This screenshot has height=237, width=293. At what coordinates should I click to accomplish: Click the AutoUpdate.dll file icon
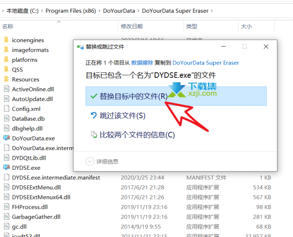6,99
